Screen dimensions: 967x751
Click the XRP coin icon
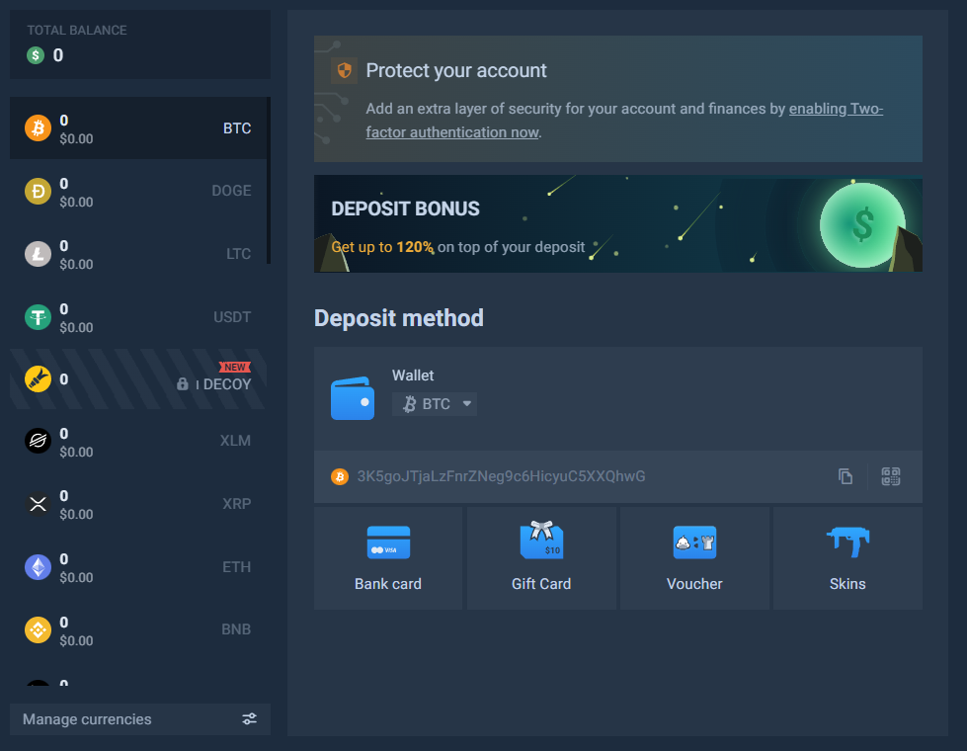click(x=38, y=504)
